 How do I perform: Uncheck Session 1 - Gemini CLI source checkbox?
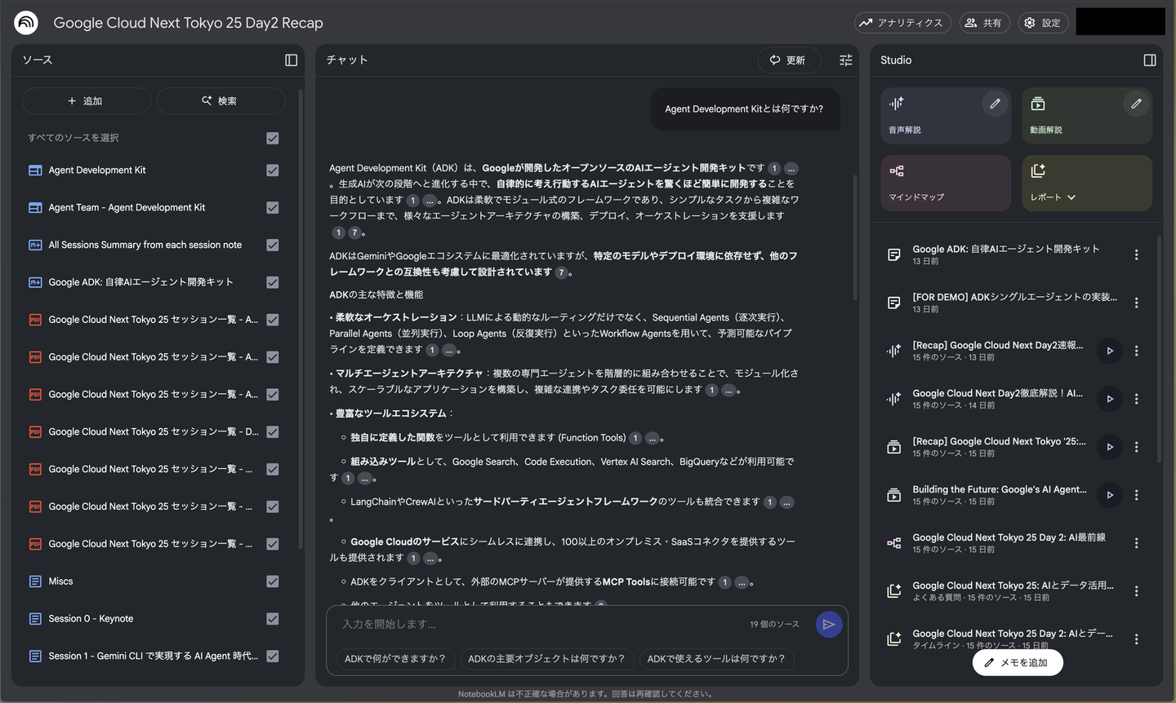273,657
